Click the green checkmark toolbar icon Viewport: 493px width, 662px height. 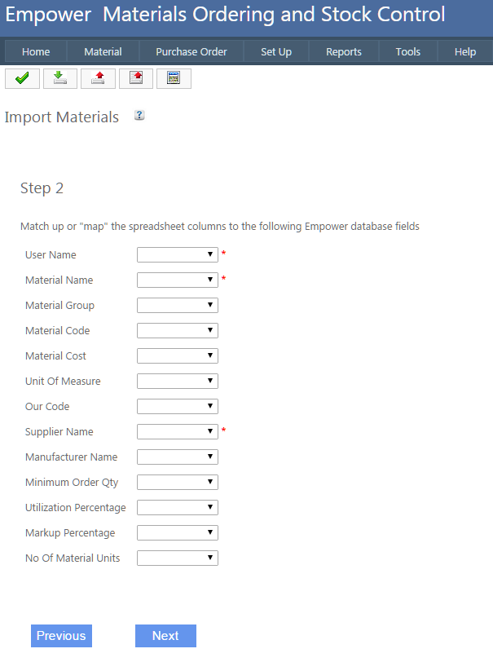(22, 78)
